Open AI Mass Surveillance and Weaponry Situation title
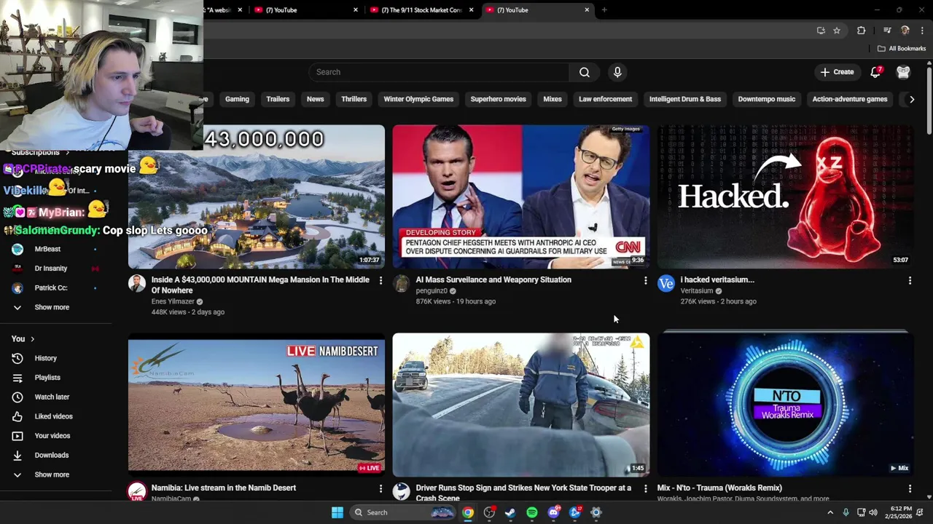 click(x=493, y=279)
